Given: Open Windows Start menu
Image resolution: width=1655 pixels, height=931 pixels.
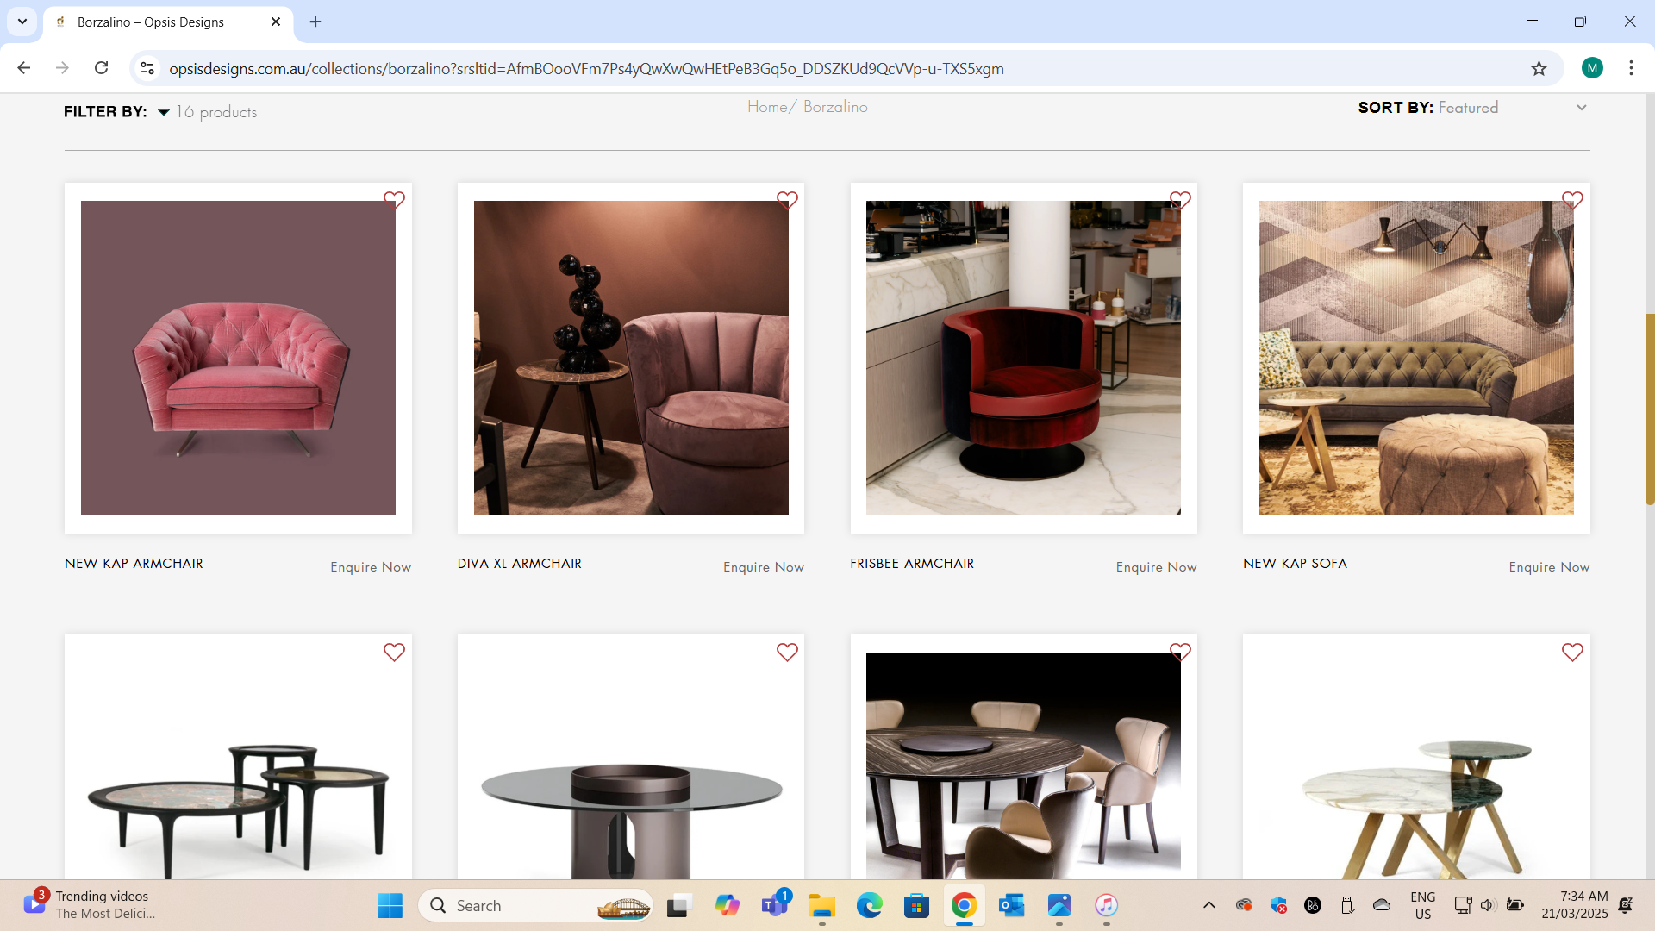Looking at the screenshot, I should pos(390,905).
